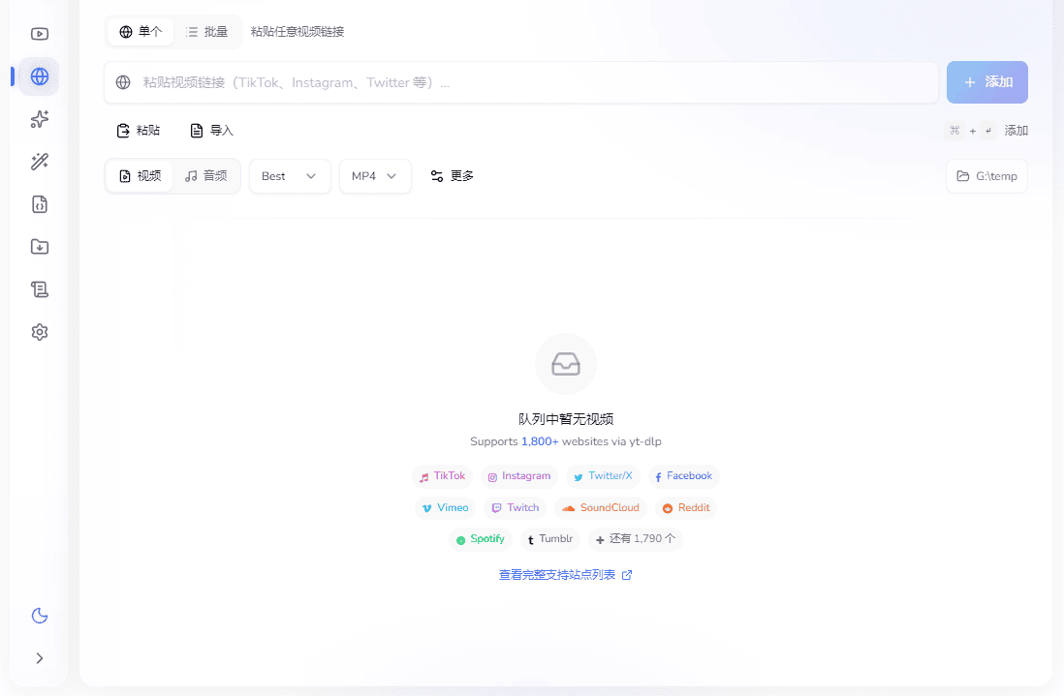Screen dimensions: 1064x696
Task: Expand the collapsed sidebar with the chevron
Action: (39, 658)
